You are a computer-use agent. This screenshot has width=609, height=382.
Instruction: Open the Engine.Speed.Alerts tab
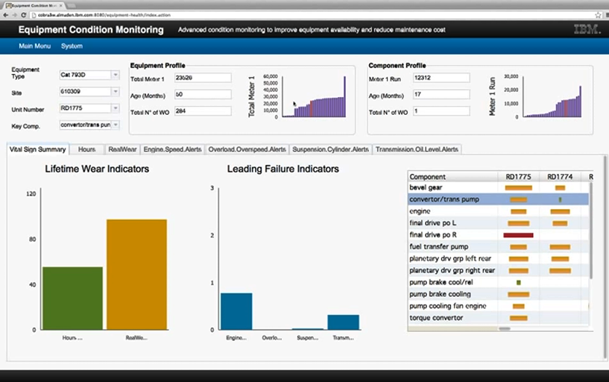[172, 149]
